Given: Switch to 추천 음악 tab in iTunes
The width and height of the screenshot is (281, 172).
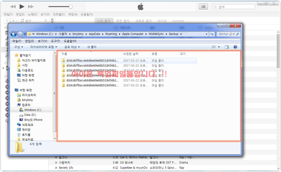Looking at the screenshot, I should pos(123,21).
